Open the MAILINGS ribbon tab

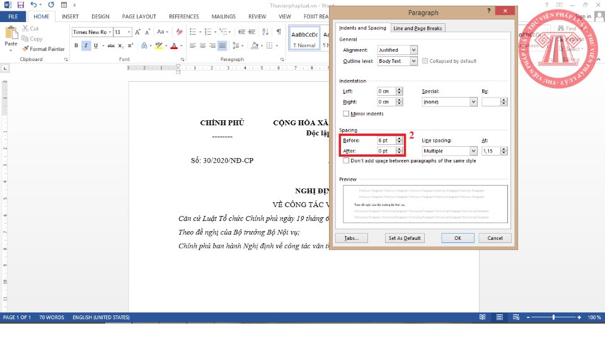coord(223,16)
